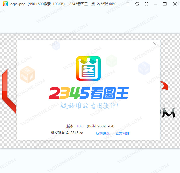The height and width of the screenshot is (173, 180).
Task: Click the version number 10.8
Action: 80,126
